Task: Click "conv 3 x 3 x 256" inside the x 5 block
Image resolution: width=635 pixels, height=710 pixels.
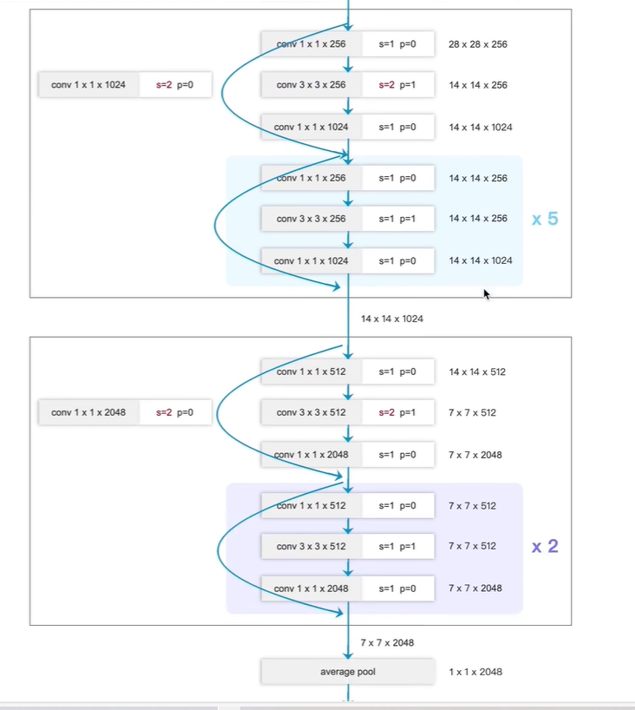Action: pos(311,219)
